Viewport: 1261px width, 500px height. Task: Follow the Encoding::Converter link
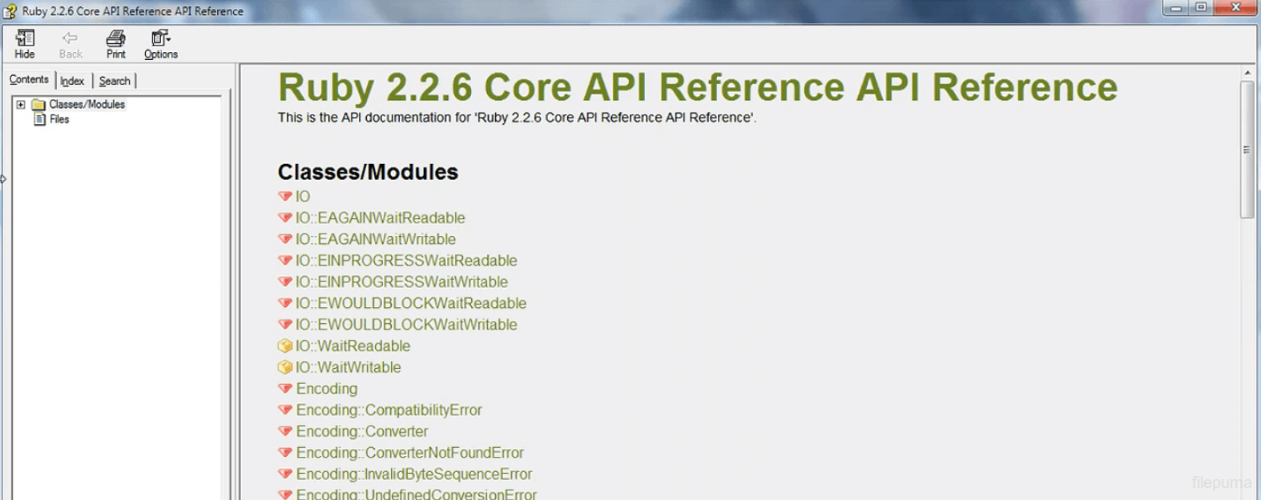pos(362,431)
